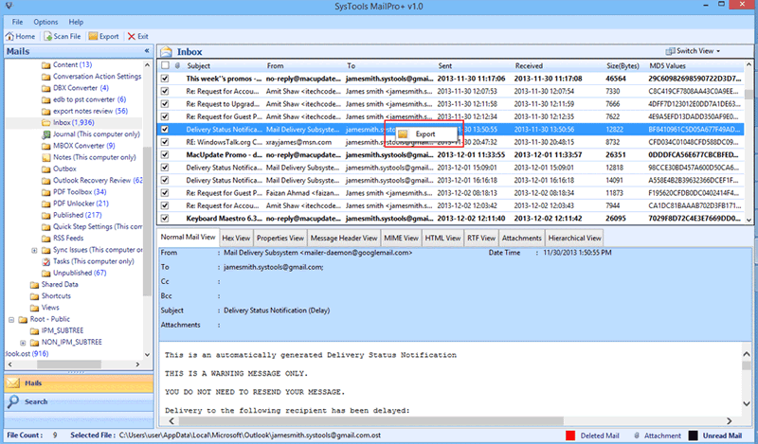Uncheck the 12:07:53 Request for Accou email
The height and width of the screenshot is (444, 758).
click(x=165, y=91)
